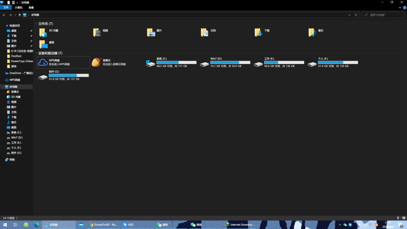Open PowerToys-Chinese folder in Quick access
This screenshot has width=407, height=229.
pos(20,61)
